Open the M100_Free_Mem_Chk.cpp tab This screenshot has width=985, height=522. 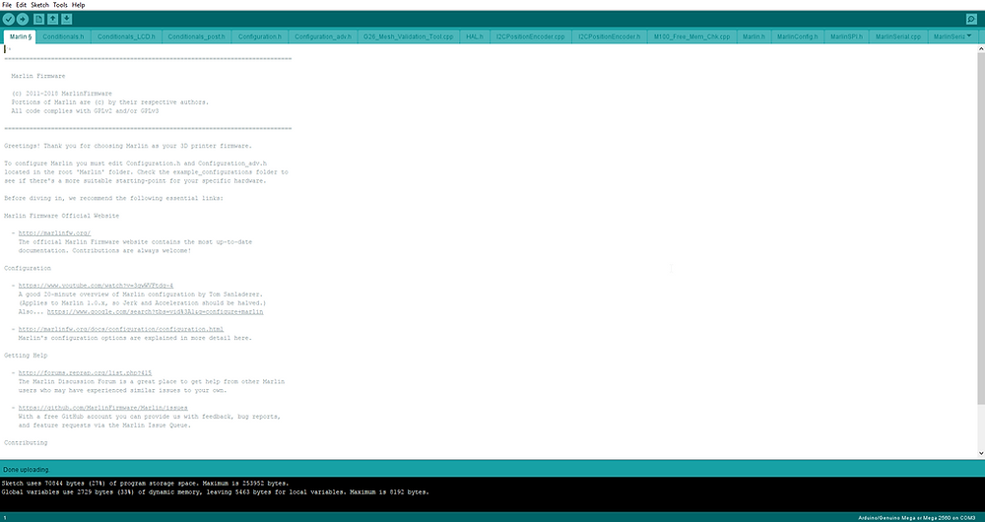pyautogui.click(x=691, y=36)
